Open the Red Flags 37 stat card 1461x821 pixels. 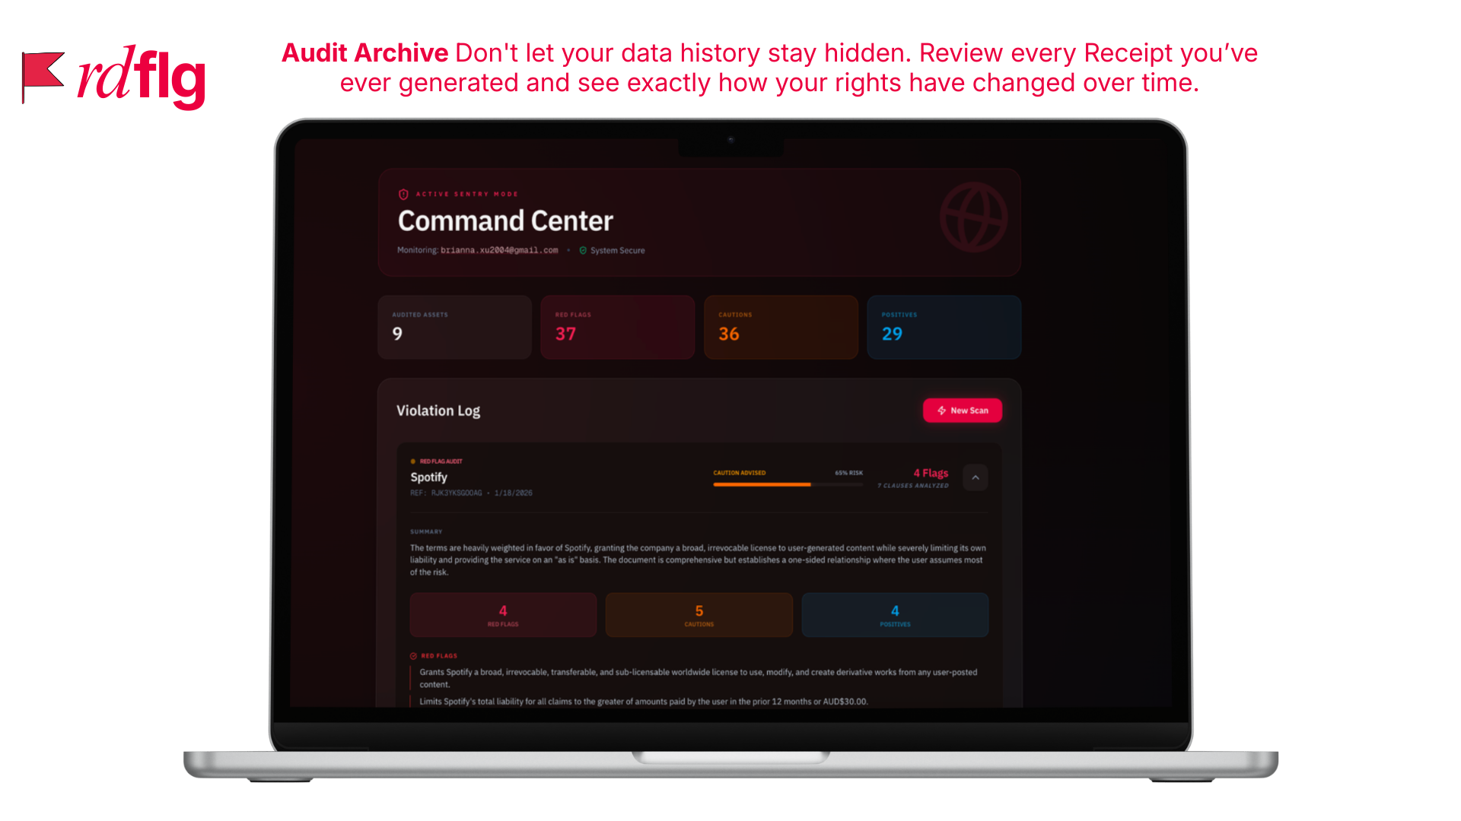tap(617, 327)
